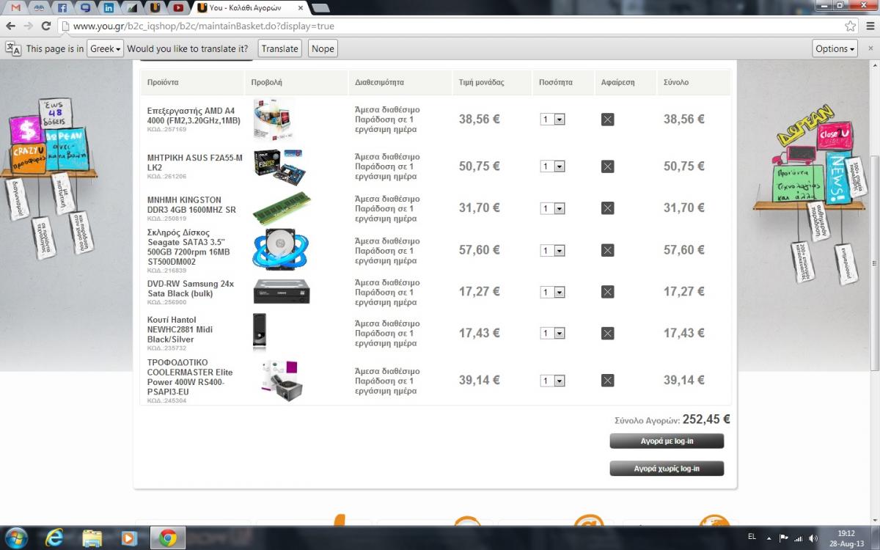
Task: Remove the AMD A4 4000 processor from basket
Action: pos(607,120)
